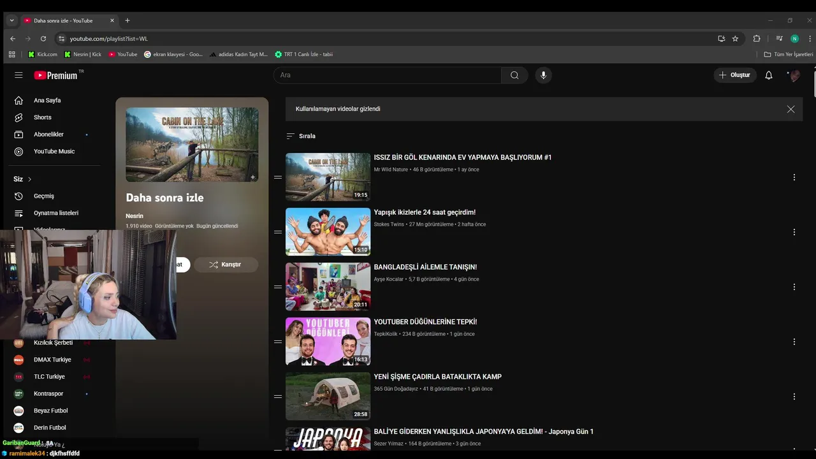
Task: Bookmark this page with the star
Action: [735, 38]
